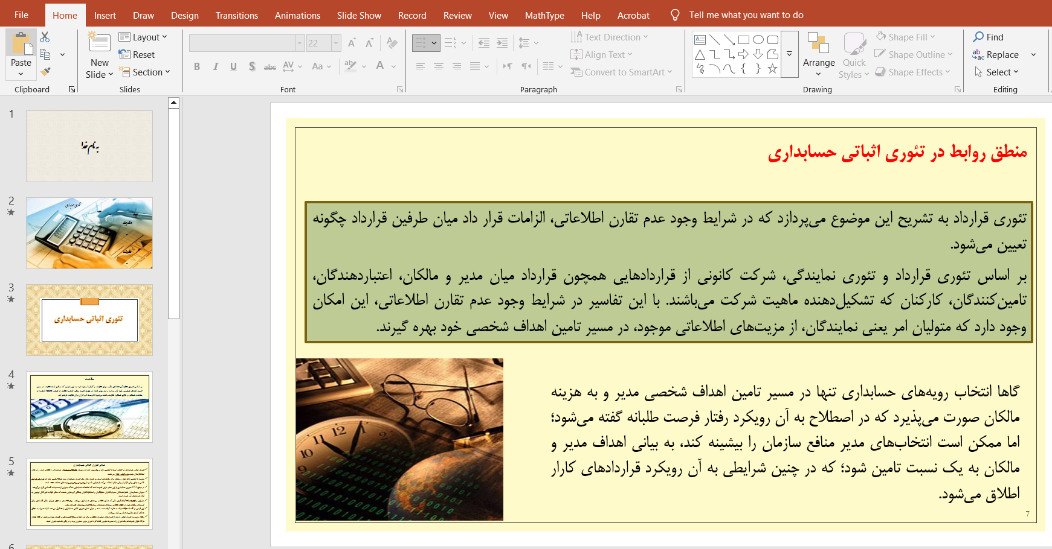This screenshot has width=1052, height=549.
Task: Open the font size dropdown
Action: 336,43
